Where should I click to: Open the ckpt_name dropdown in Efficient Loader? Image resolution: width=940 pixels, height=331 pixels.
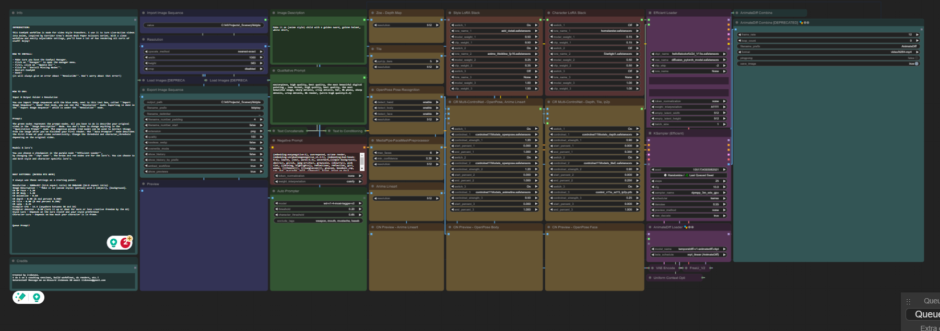click(689, 54)
